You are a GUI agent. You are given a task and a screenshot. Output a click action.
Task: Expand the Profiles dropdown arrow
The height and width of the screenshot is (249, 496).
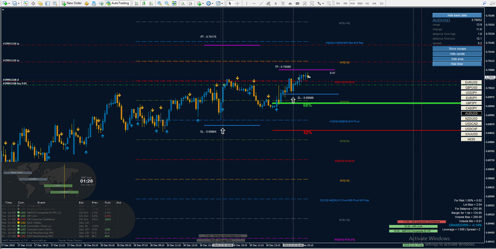click(19, 3)
